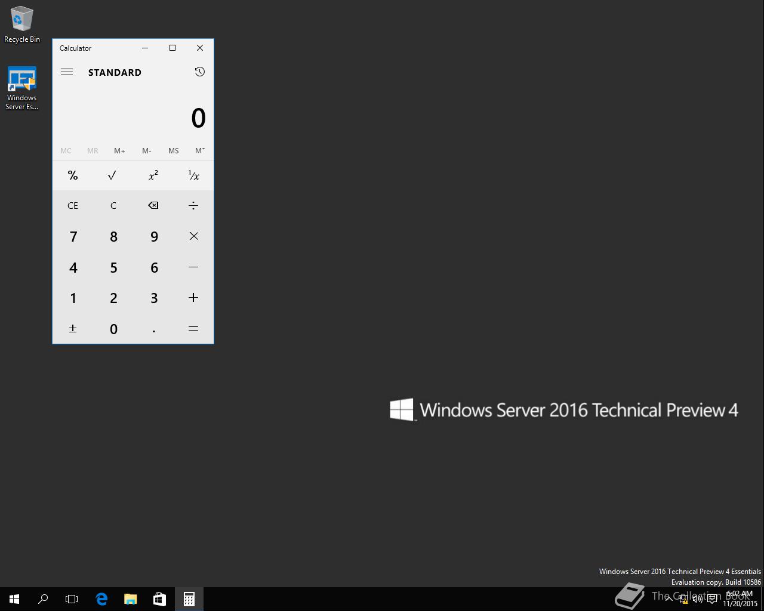Open Task View from the taskbar
The width and height of the screenshot is (764, 611).
click(x=72, y=599)
